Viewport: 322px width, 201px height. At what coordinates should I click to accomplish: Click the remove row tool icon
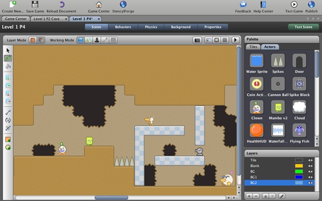coord(8,93)
